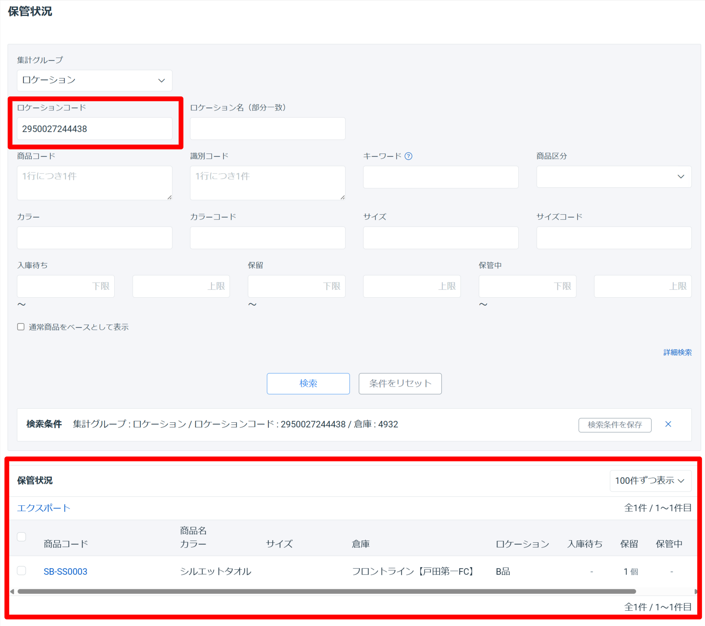
Task: Click the 保留 column header
Action: [629, 544]
